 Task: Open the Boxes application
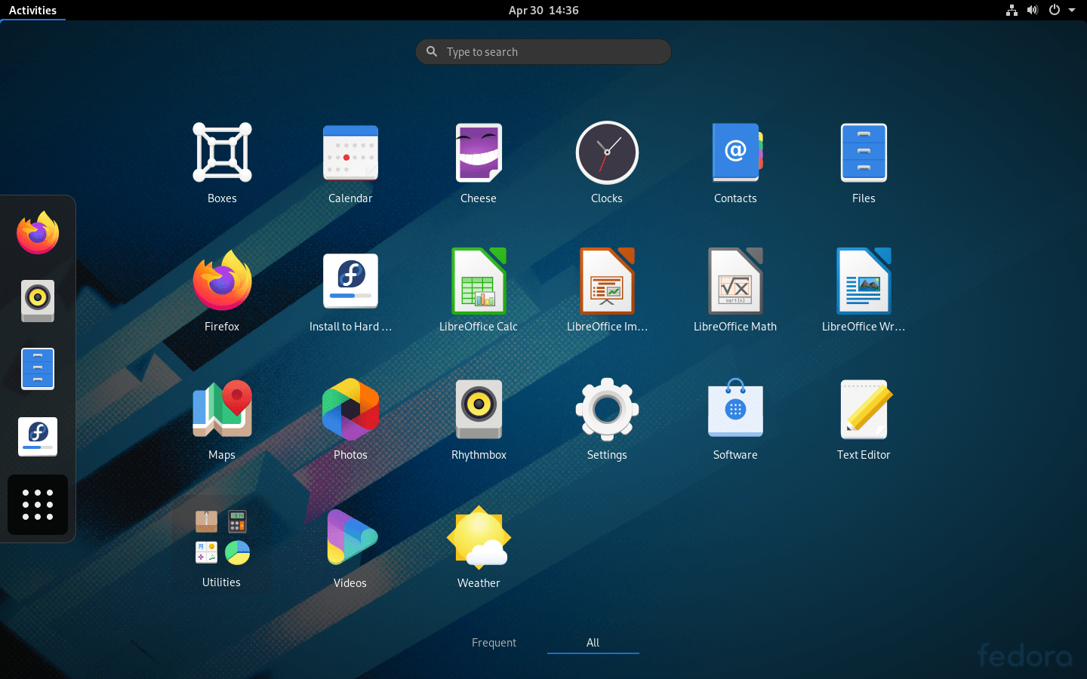(x=222, y=153)
